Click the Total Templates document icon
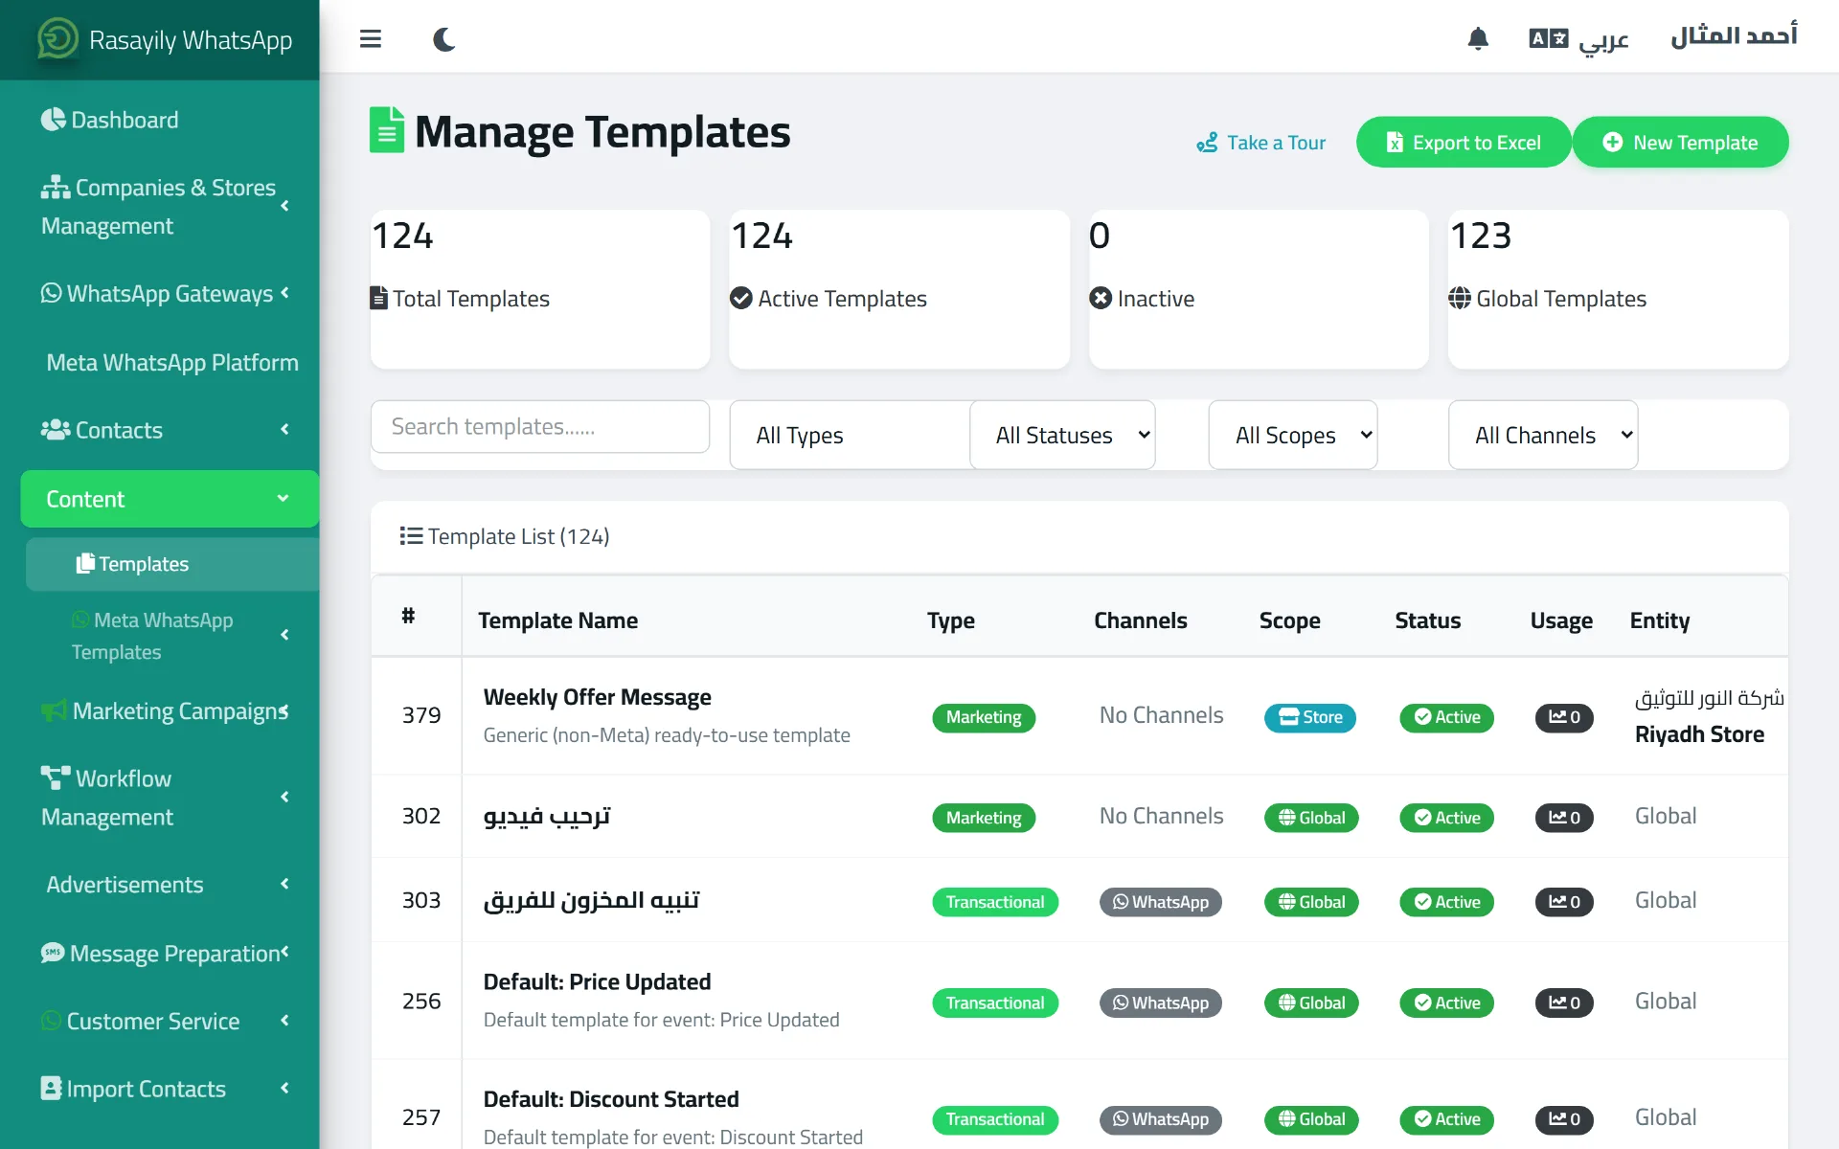1839x1149 pixels. 379,298
